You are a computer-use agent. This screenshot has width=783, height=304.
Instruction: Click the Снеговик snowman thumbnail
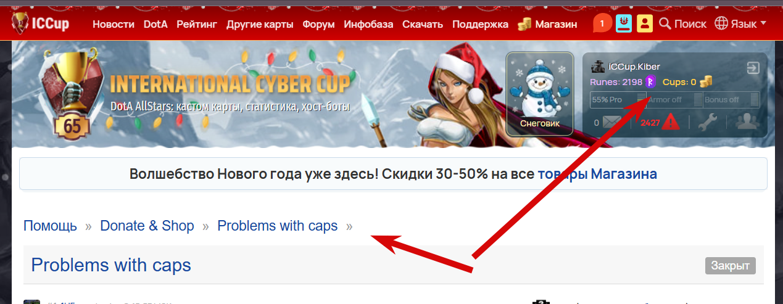pos(540,93)
